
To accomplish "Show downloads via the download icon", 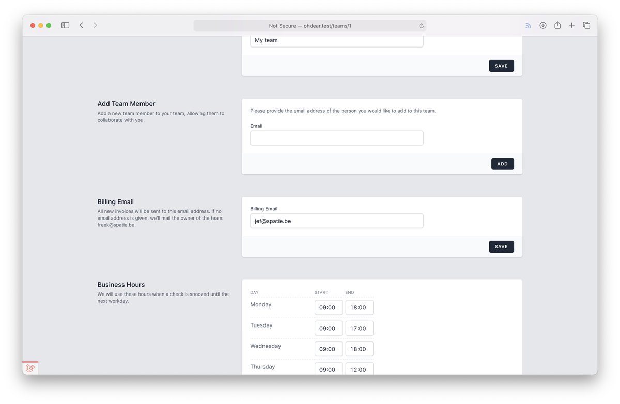I will pos(543,25).
